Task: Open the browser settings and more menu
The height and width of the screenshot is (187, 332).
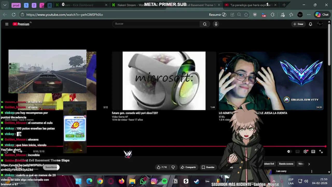Action: [x=309, y=15]
